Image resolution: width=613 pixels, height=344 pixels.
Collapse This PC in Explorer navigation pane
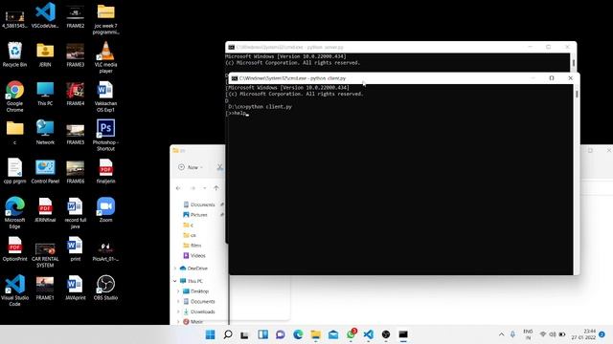pyautogui.click(x=174, y=281)
